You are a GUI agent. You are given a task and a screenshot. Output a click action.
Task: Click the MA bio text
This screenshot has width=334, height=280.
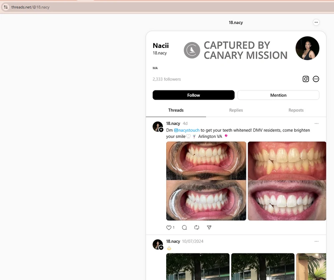click(155, 68)
